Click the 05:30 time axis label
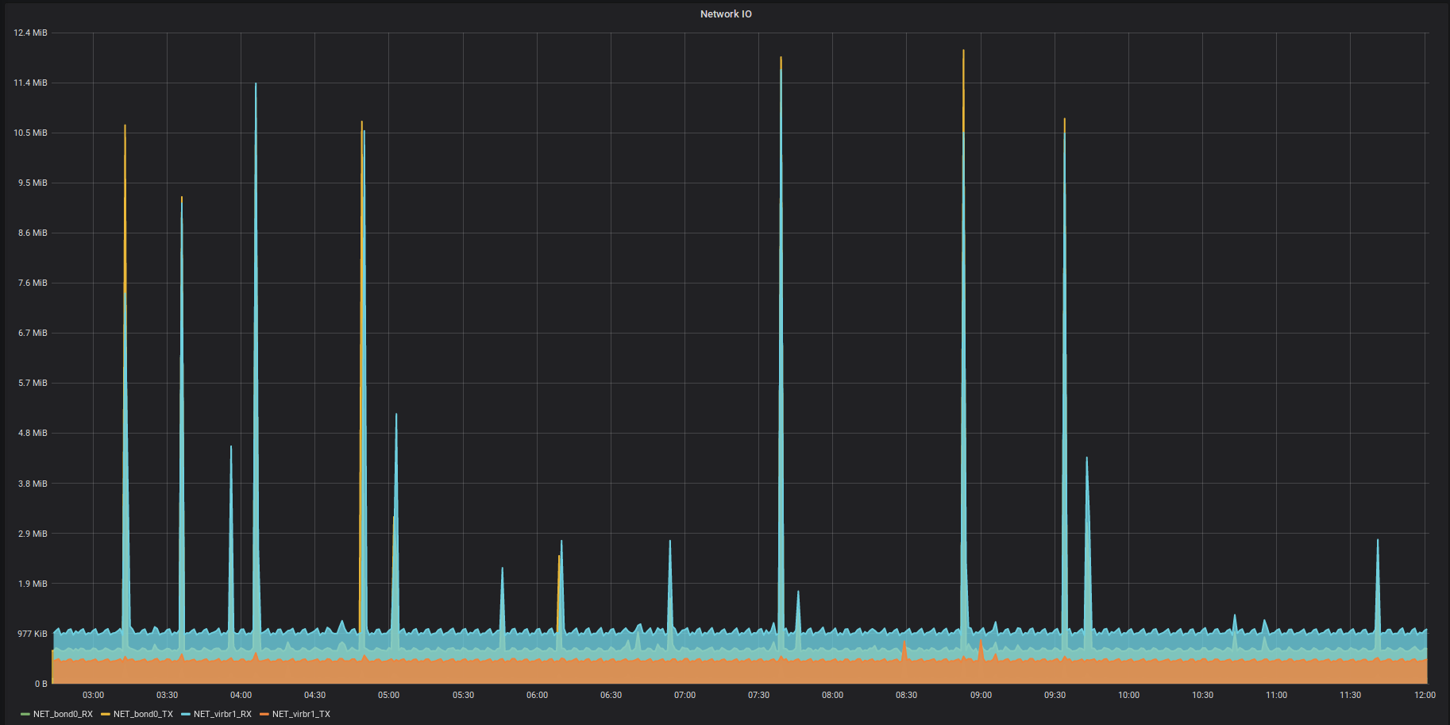The image size is (1450, 725). click(x=463, y=695)
